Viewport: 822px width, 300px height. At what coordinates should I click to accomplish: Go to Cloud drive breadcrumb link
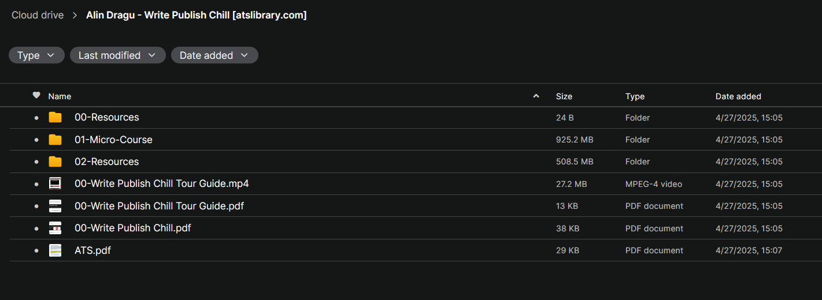coord(38,16)
